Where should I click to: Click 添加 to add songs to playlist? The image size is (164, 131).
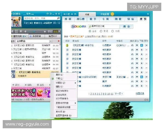[16, 85]
